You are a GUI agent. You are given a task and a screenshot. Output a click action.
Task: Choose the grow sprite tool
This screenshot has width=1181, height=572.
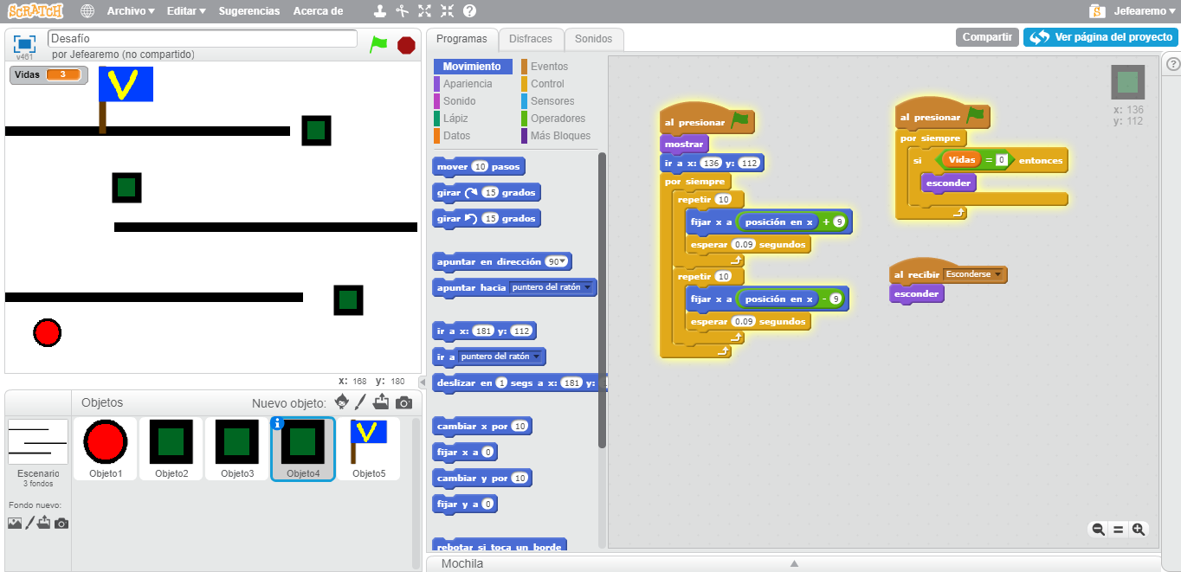pos(424,11)
